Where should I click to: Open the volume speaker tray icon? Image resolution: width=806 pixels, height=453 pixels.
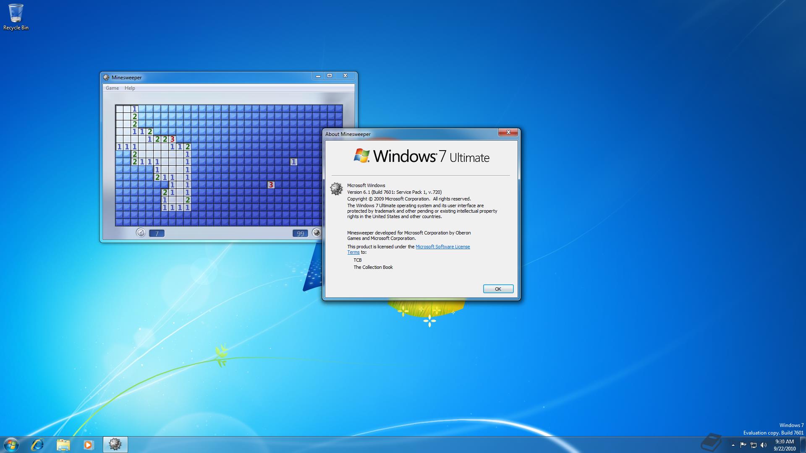tap(764, 445)
